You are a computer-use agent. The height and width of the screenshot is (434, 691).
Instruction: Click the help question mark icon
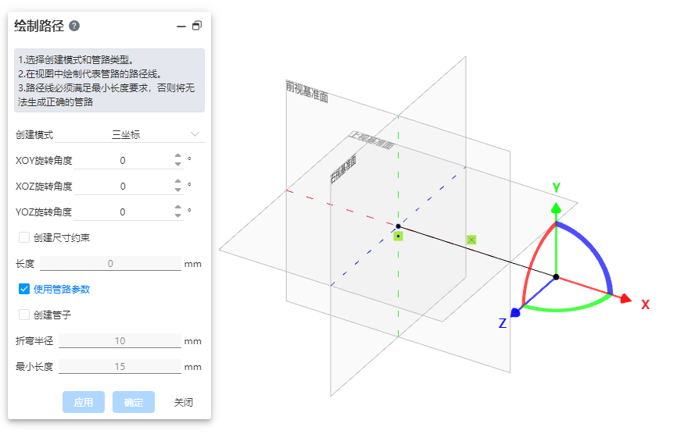tap(74, 26)
